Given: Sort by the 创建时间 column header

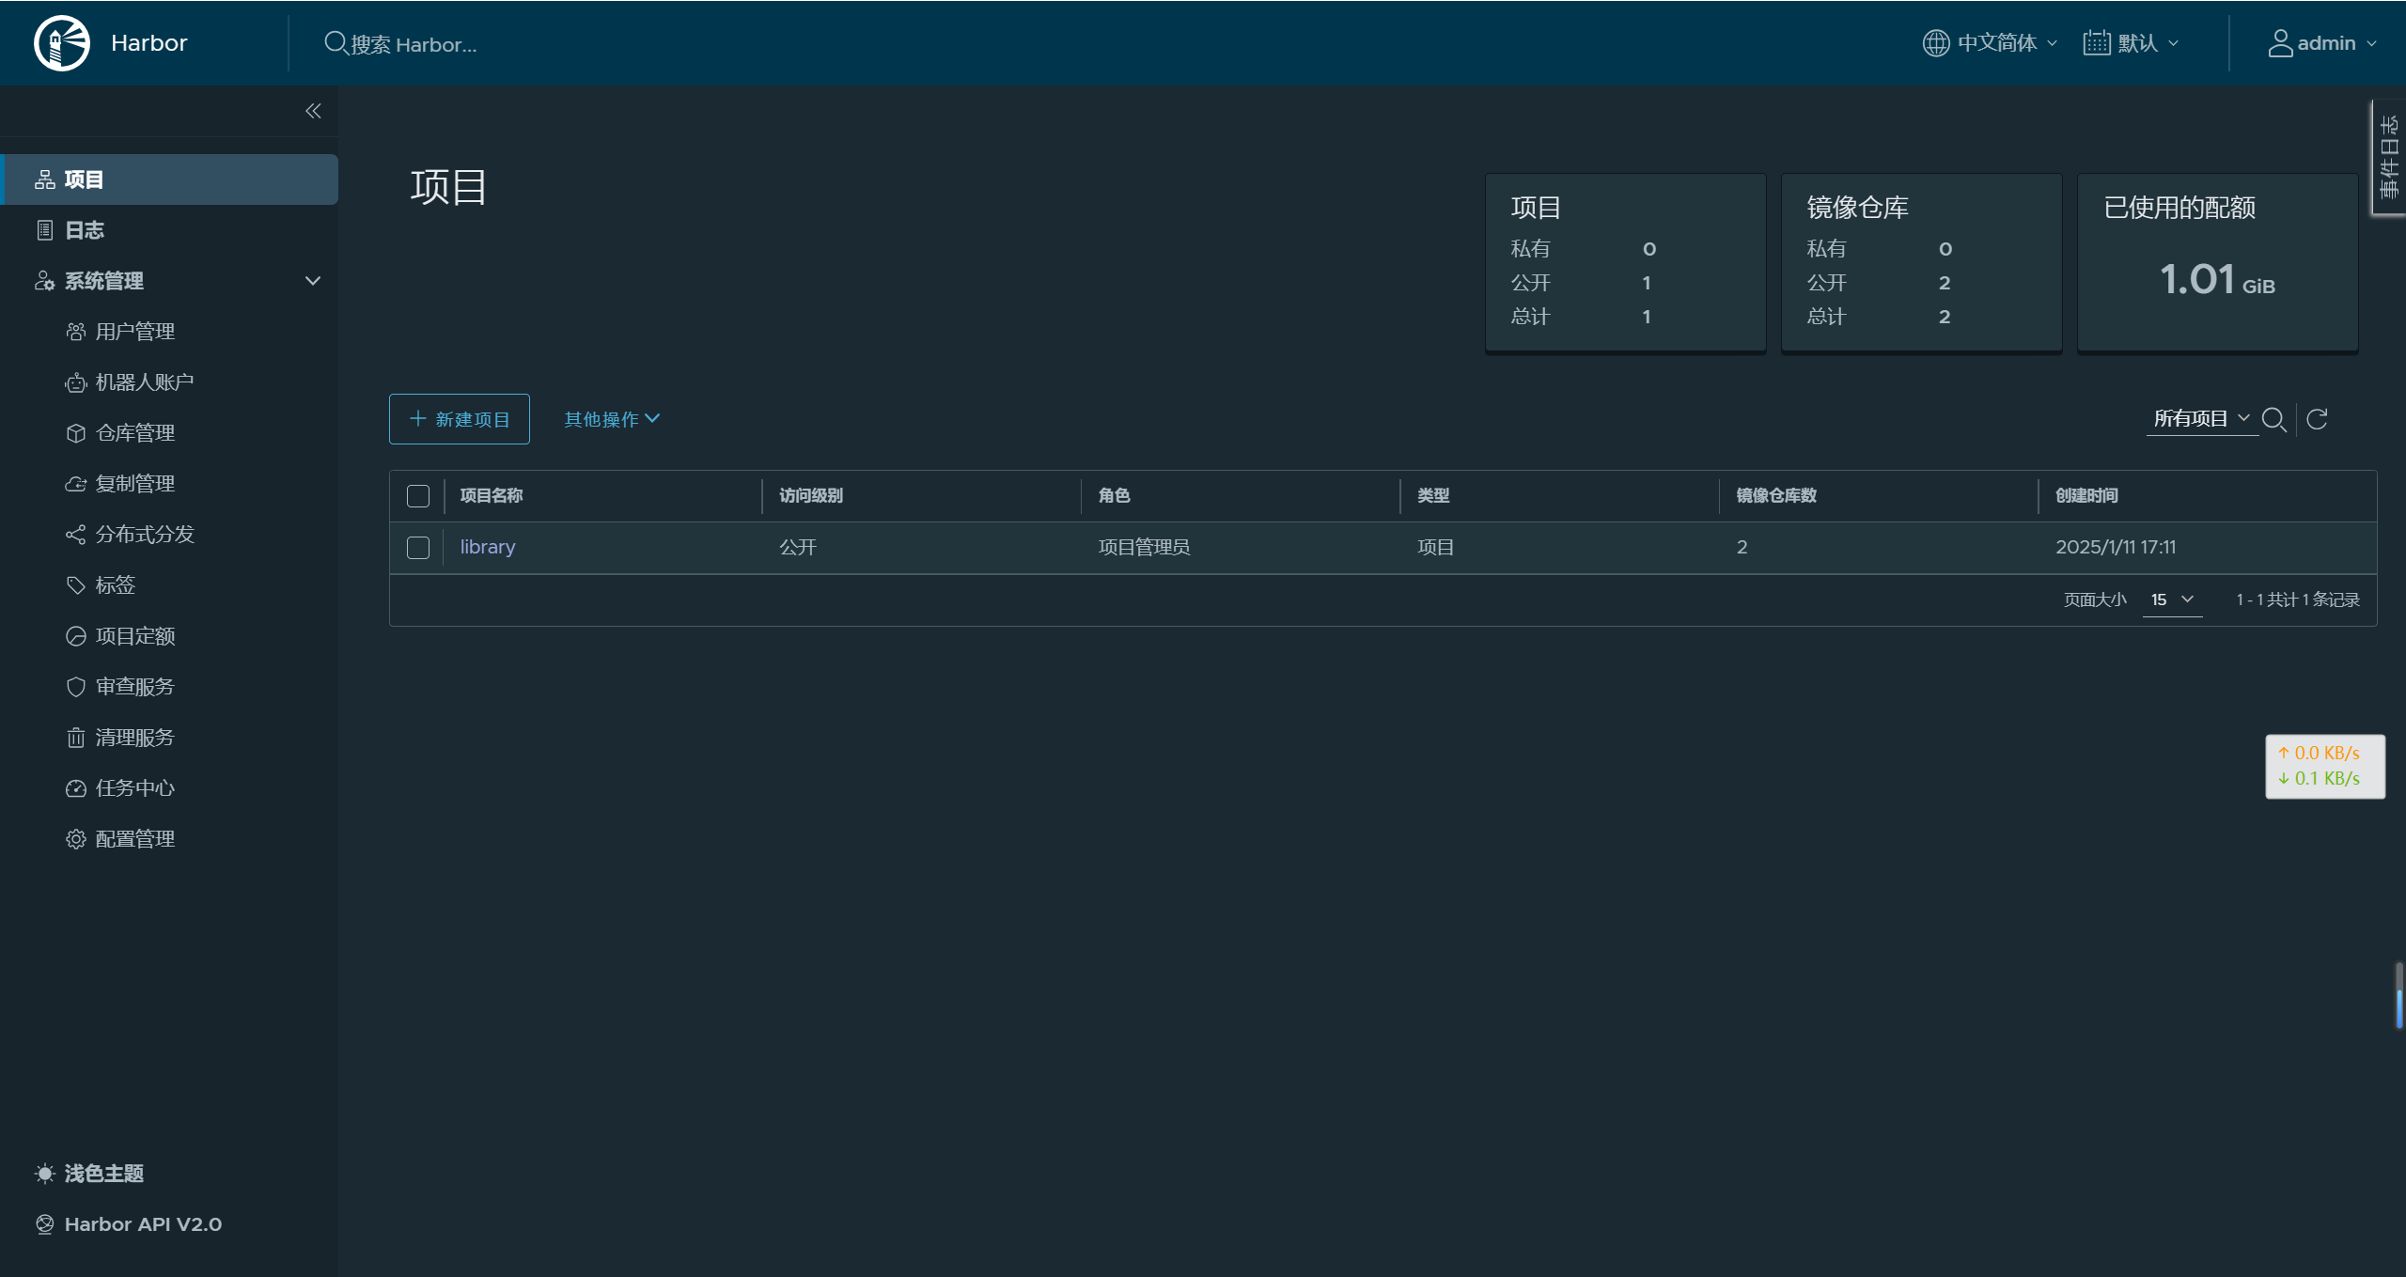Looking at the screenshot, I should pos(2086,495).
